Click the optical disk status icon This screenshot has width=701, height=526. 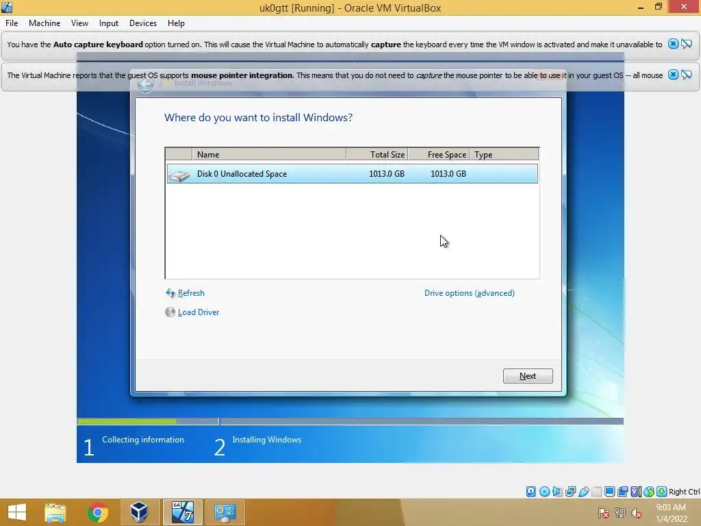[x=544, y=492]
